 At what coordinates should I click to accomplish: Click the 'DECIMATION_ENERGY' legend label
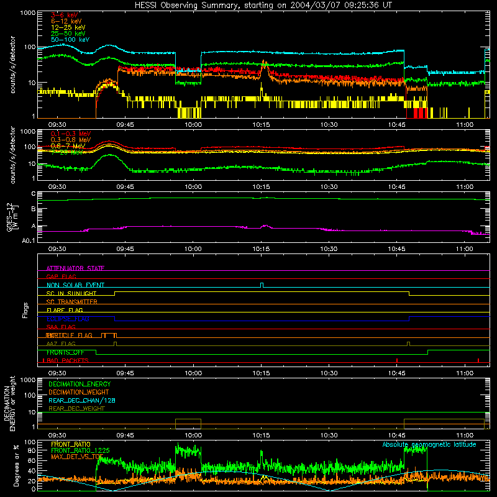pyautogui.click(x=80, y=384)
